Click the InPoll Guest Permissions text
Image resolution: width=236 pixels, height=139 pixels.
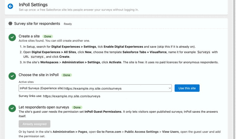pos(103,112)
